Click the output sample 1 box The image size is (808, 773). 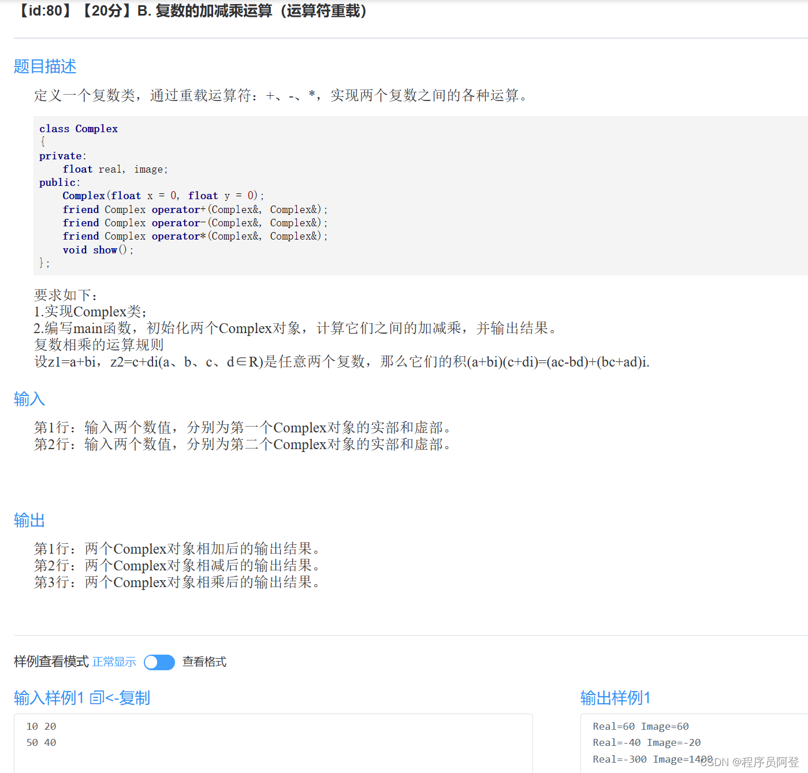[694, 743]
